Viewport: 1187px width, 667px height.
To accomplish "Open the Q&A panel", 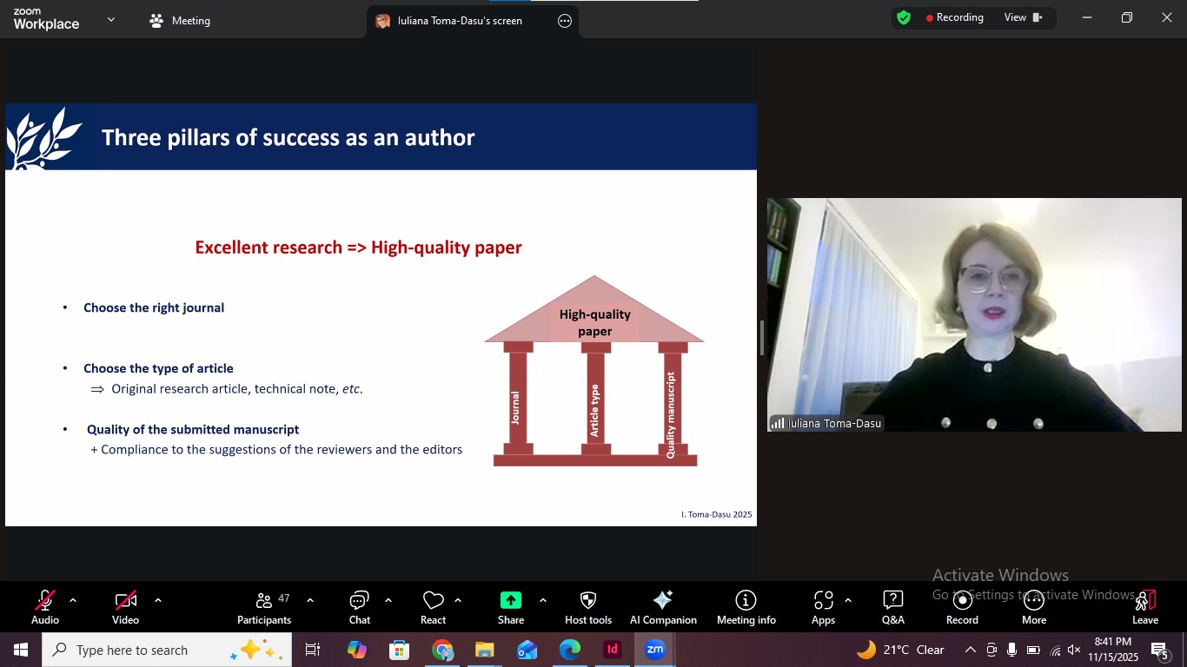I will pyautogui.click(x=892, y=607).
